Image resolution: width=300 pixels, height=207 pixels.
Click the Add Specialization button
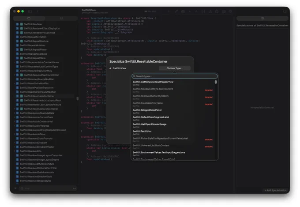pyautogui.click(x=275, y=190)
